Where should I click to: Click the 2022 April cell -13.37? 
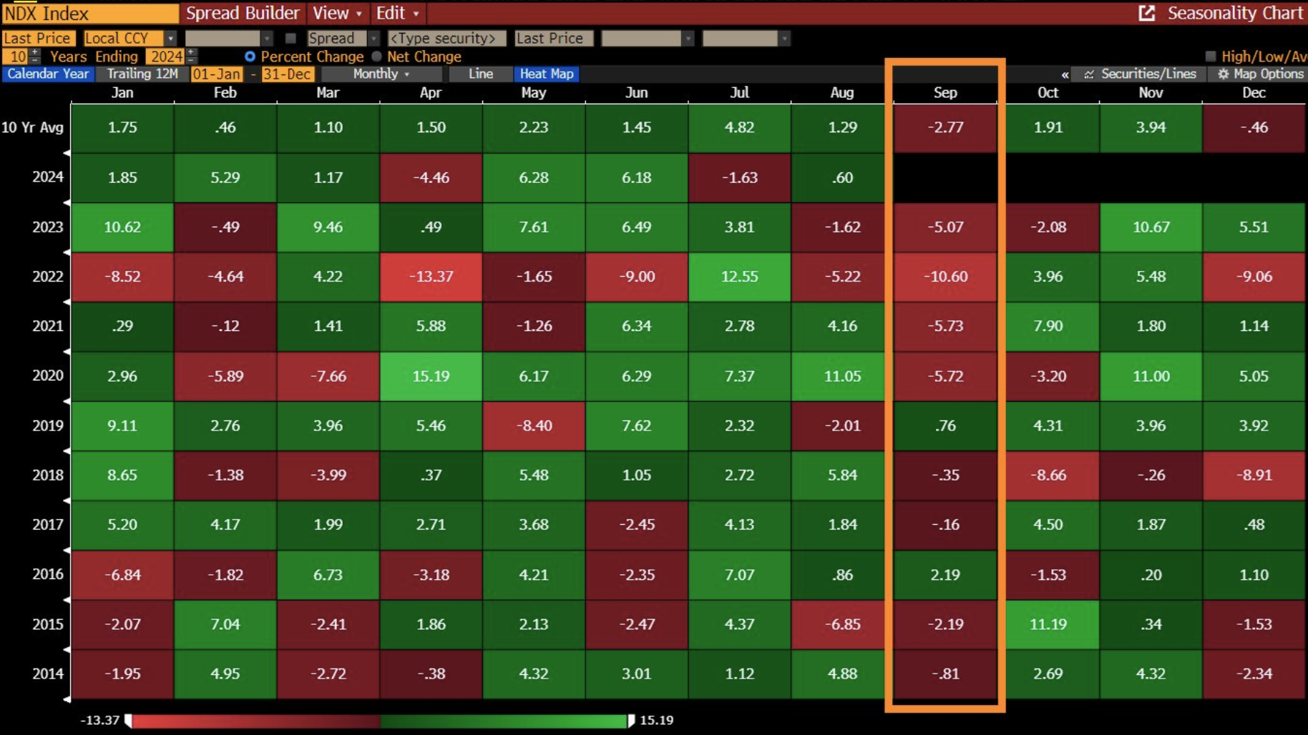[431, 277]
